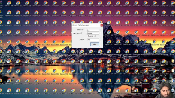The height and width of the screenshot is (98, 175).
Task: Click the Chrome-051 shortcut
Action: [46, 23]
